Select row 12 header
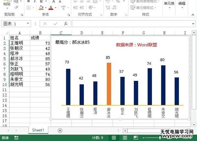197x141 pixels. 5,95
